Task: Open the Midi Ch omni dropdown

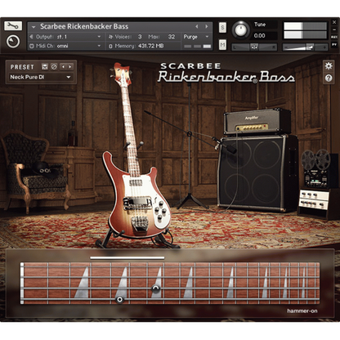Action: (x=65, y=46)
